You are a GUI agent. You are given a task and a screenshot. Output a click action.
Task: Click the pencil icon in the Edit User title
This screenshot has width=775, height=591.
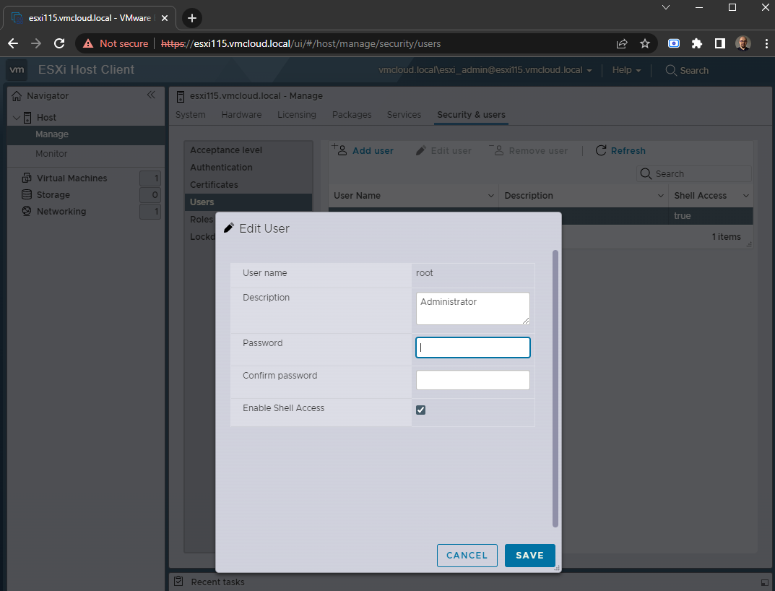[x=229, y=227]
